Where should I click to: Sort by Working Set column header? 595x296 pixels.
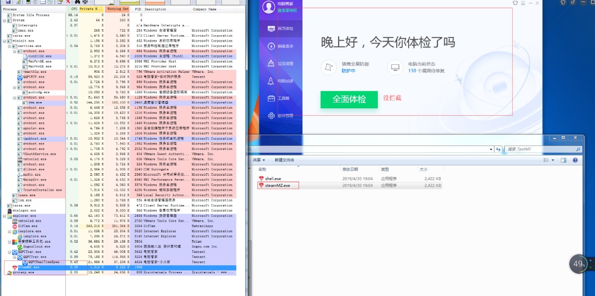tap(118, 9)
